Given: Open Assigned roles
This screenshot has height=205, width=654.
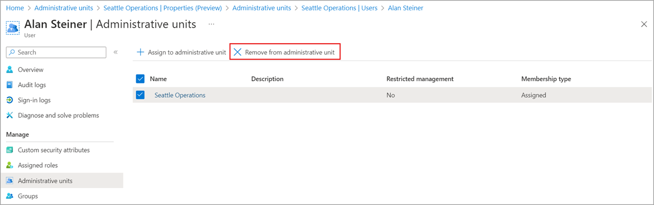Looking at the screenshot, I should pyautogui.click(x=38, y=165).
